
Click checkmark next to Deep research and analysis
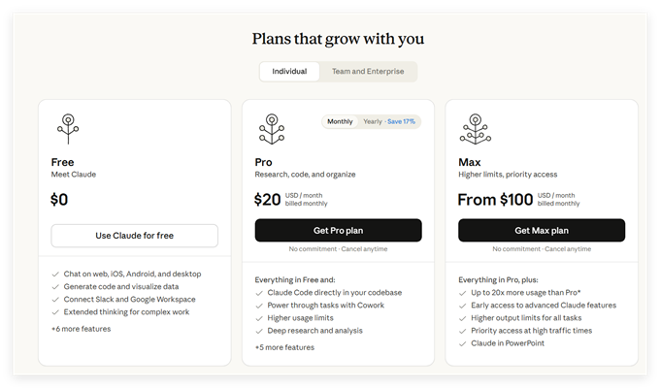[x=259, y=331]
